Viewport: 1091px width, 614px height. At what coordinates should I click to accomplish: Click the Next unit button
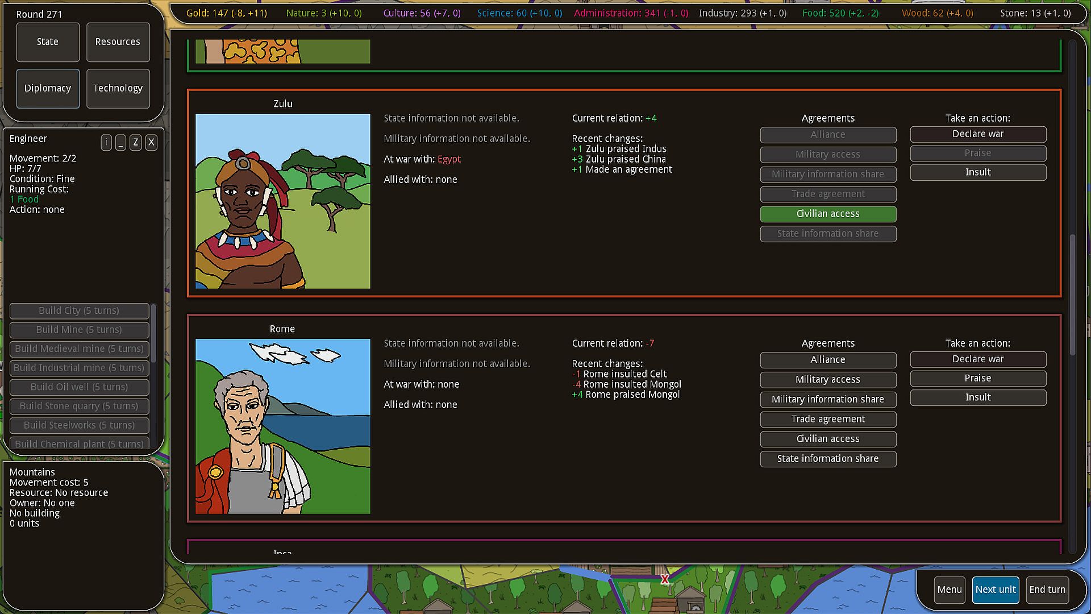(995, 590)
